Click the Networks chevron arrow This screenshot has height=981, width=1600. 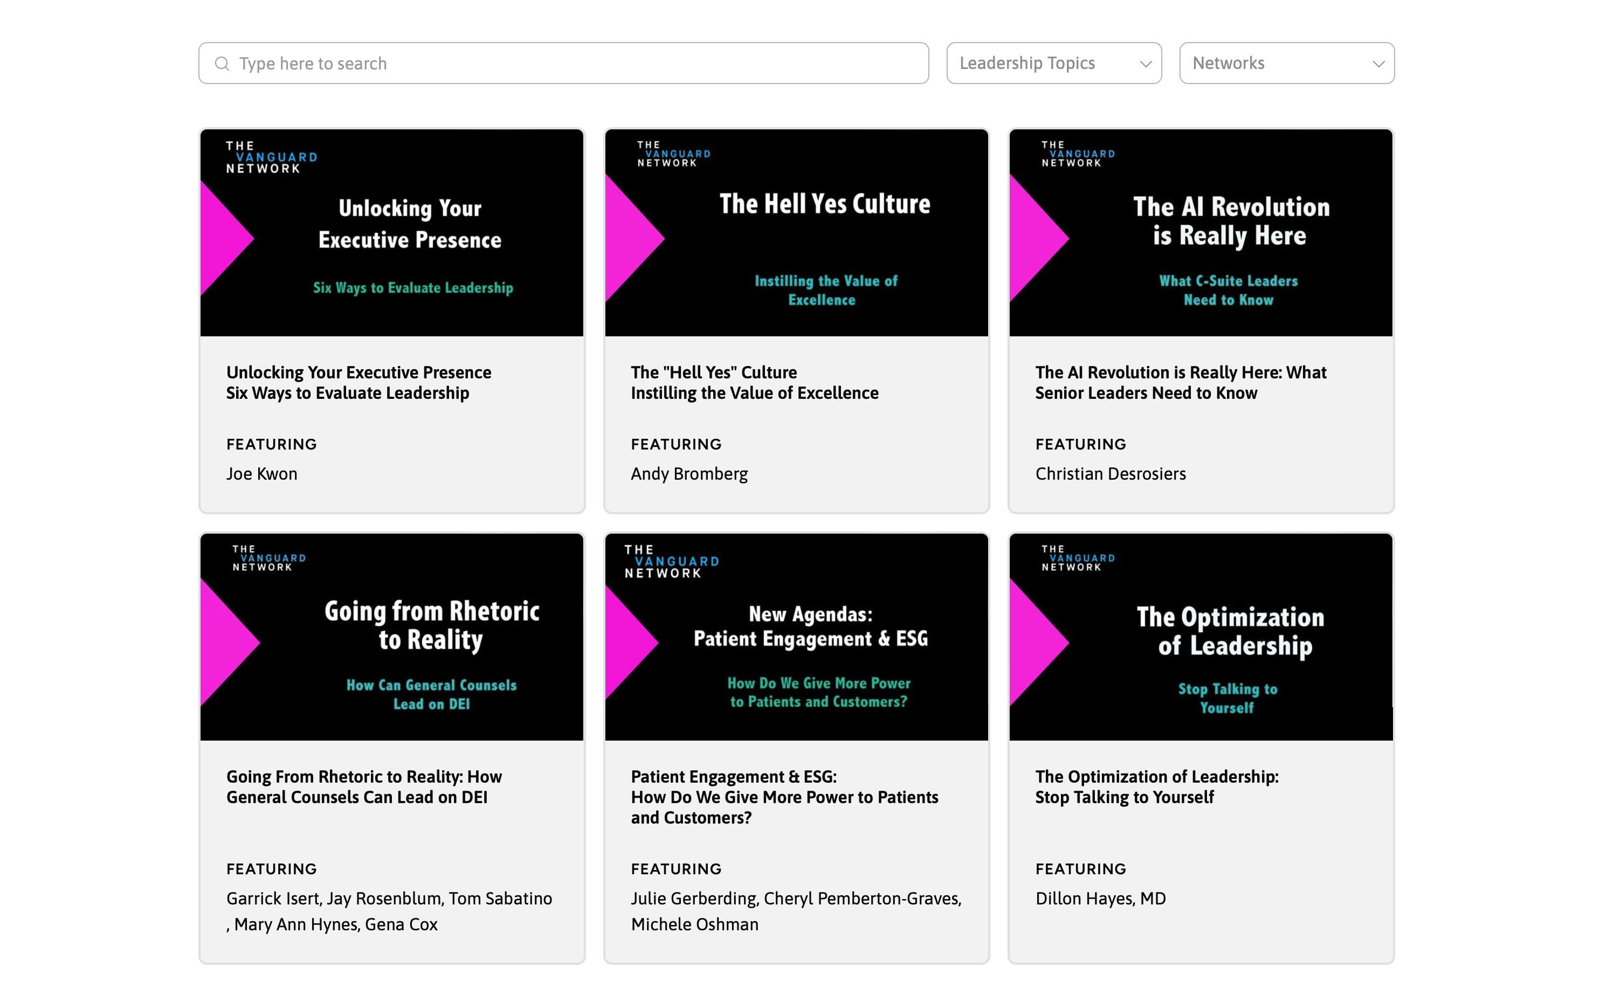point(1378,64)
